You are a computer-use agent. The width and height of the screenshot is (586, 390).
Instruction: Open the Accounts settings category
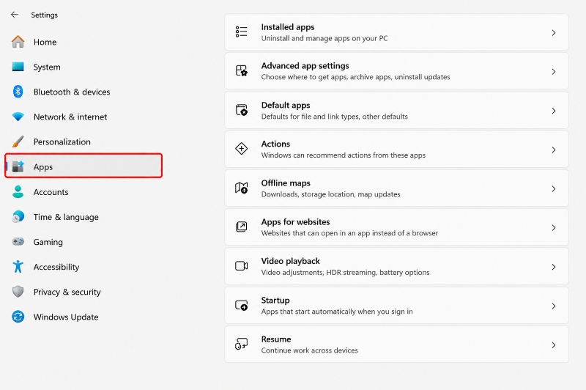pyautogui.click(x=51, y=192)
